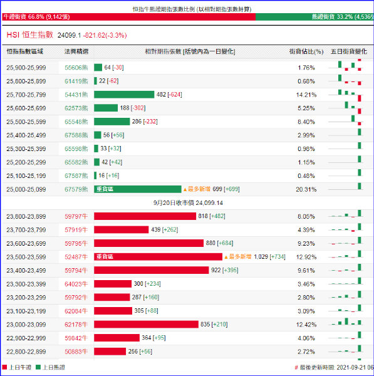Screen dimensions: 374x376
Task: Open bear product 55606熊
Action: coord(76,68)
